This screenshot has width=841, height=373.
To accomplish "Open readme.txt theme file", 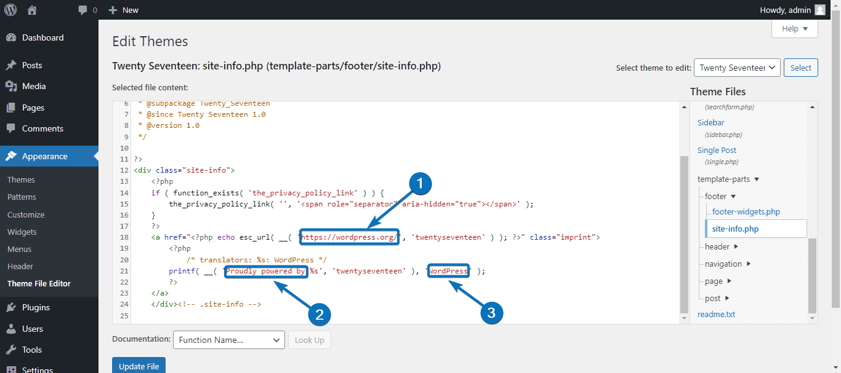I will point(716,314).
